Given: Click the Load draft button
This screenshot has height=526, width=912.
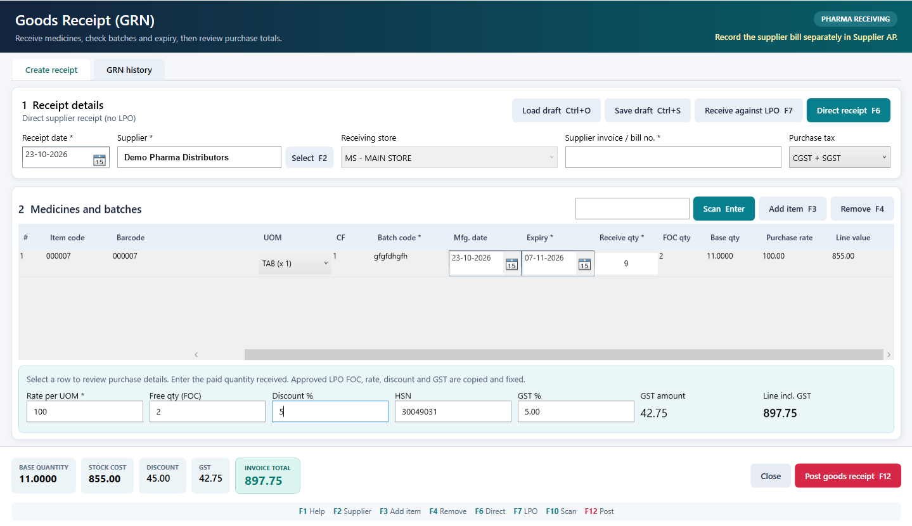Looking at the screenshot, I should [x=556, y=110].
